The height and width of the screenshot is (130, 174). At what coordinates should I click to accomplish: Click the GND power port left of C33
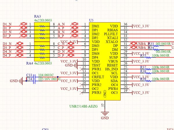(21, 81)
